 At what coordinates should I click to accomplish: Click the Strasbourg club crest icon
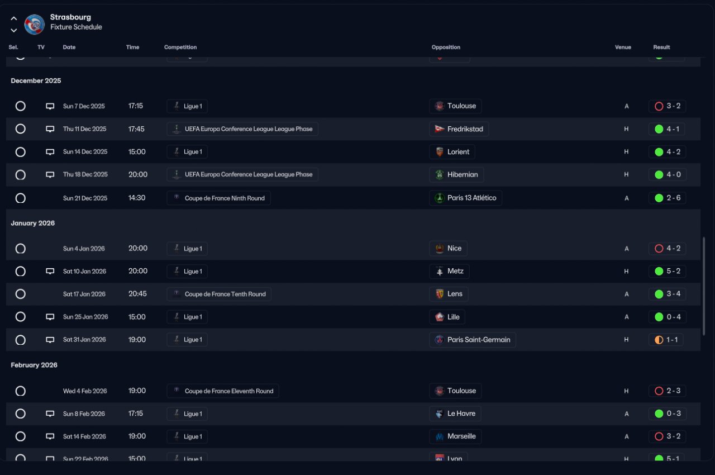pyautogui.click(x=35, y=24)
